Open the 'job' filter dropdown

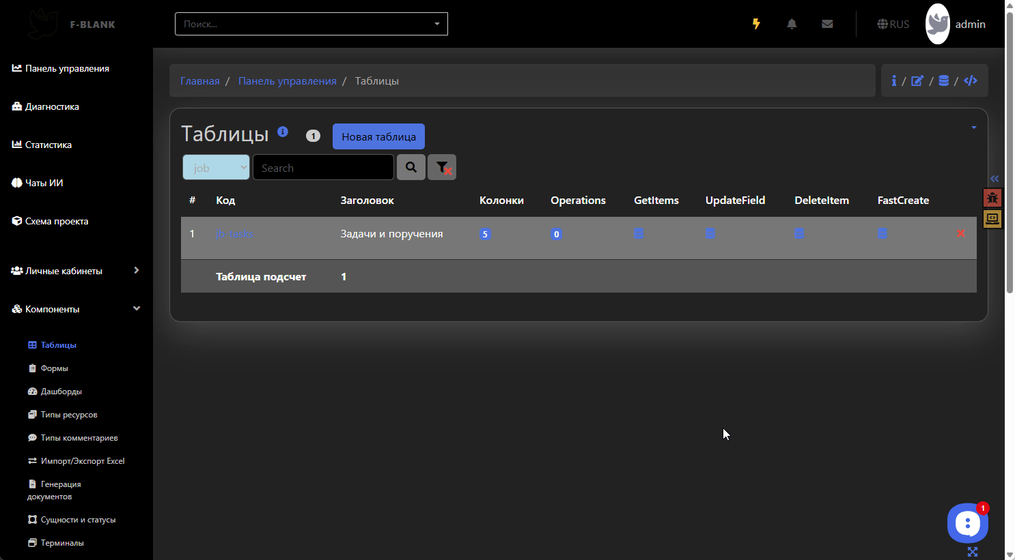[x=216, y=168]
